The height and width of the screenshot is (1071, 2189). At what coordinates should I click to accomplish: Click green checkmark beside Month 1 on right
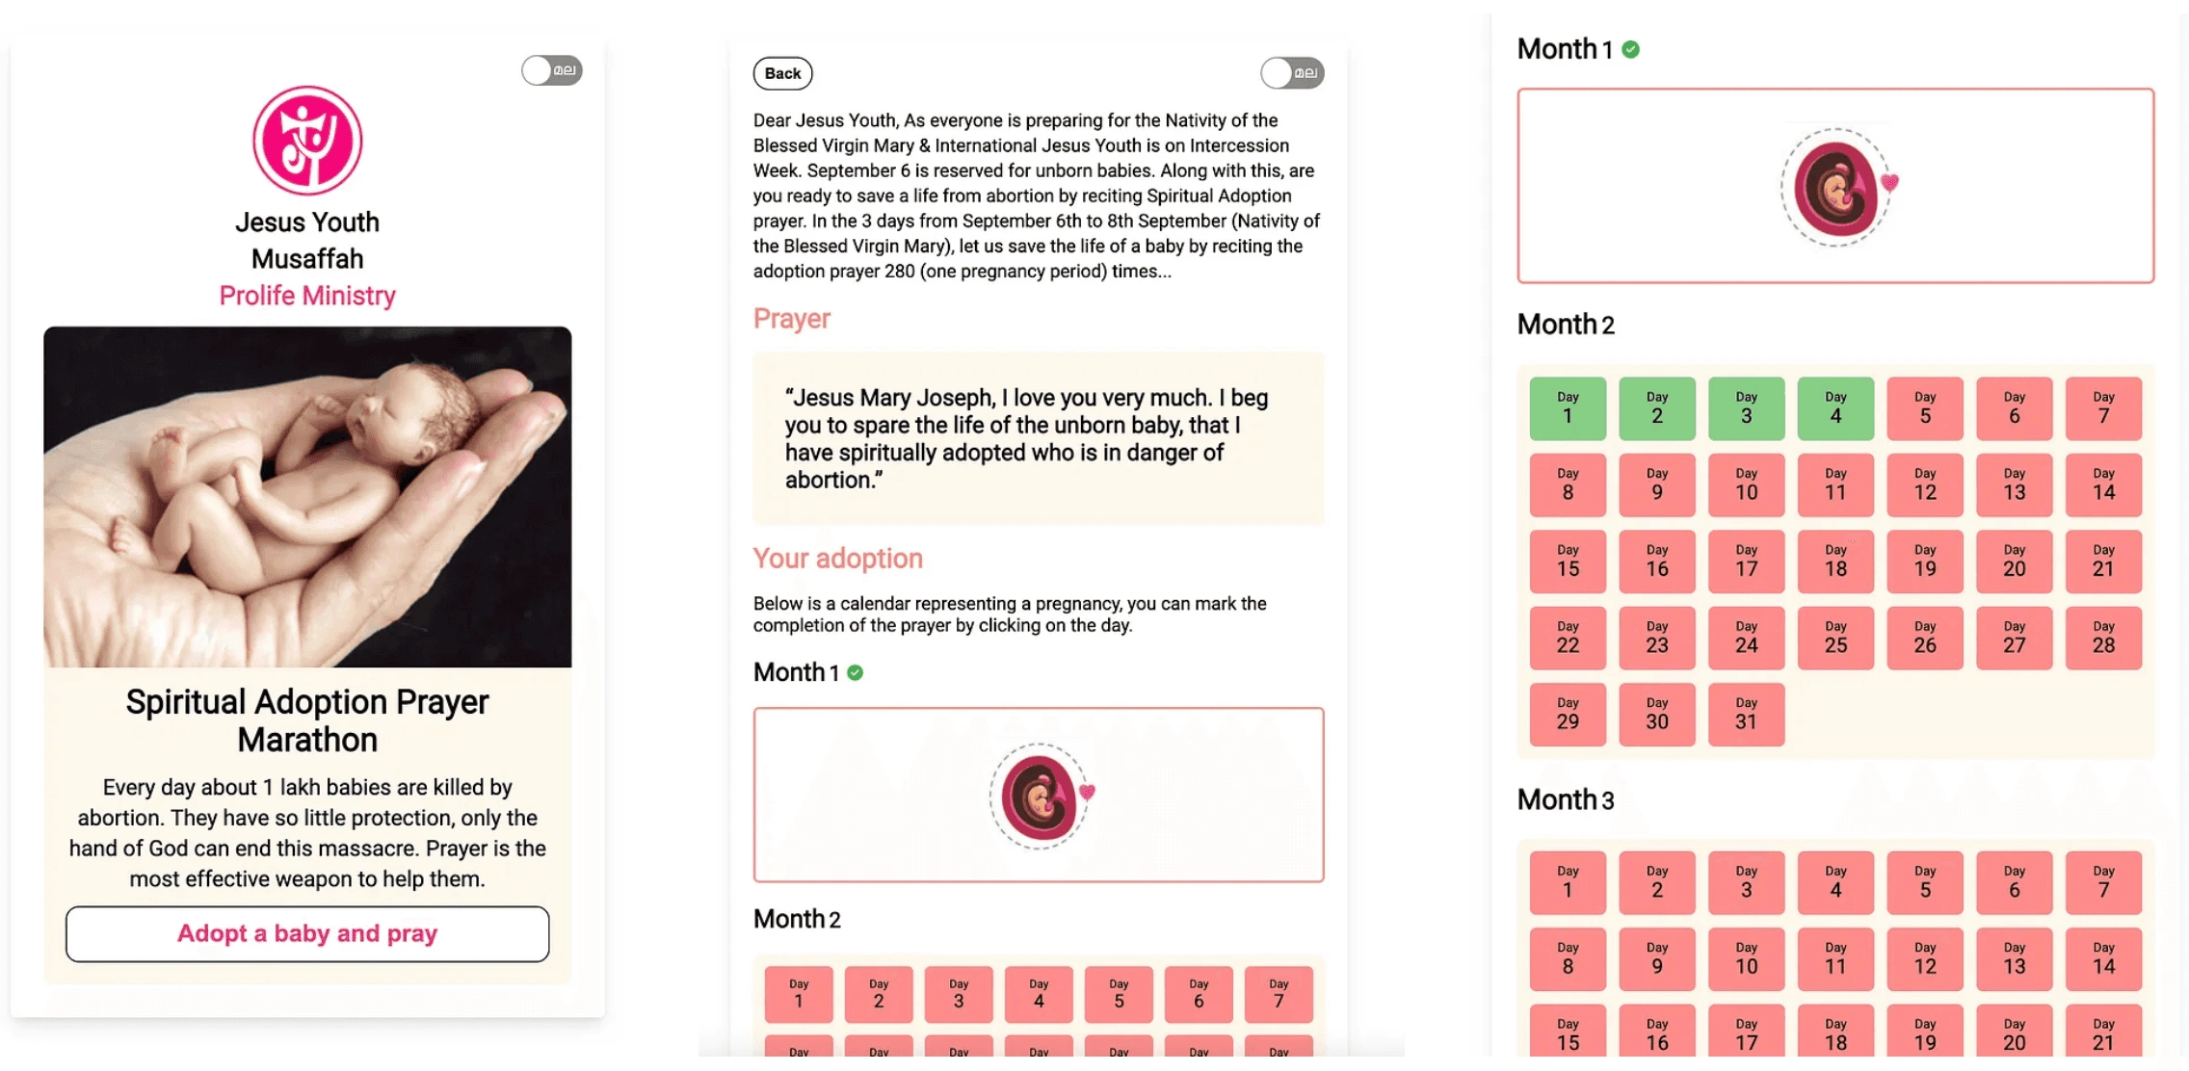(x=1630, y=49)
